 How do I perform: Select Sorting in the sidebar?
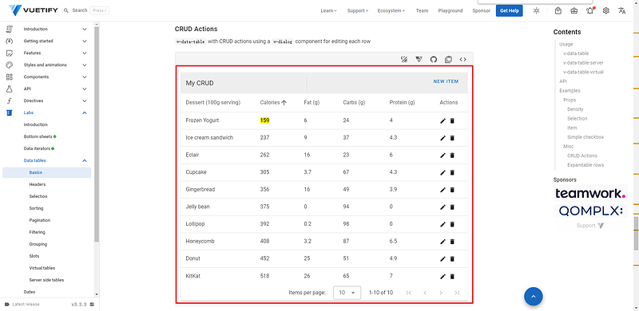click(36, 208)
